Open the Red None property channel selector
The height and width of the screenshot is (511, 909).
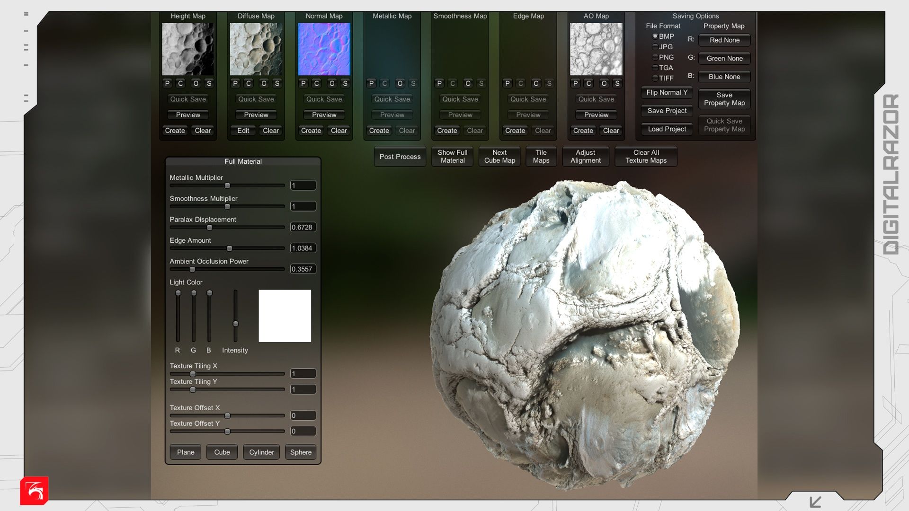[x=724, y=40]
